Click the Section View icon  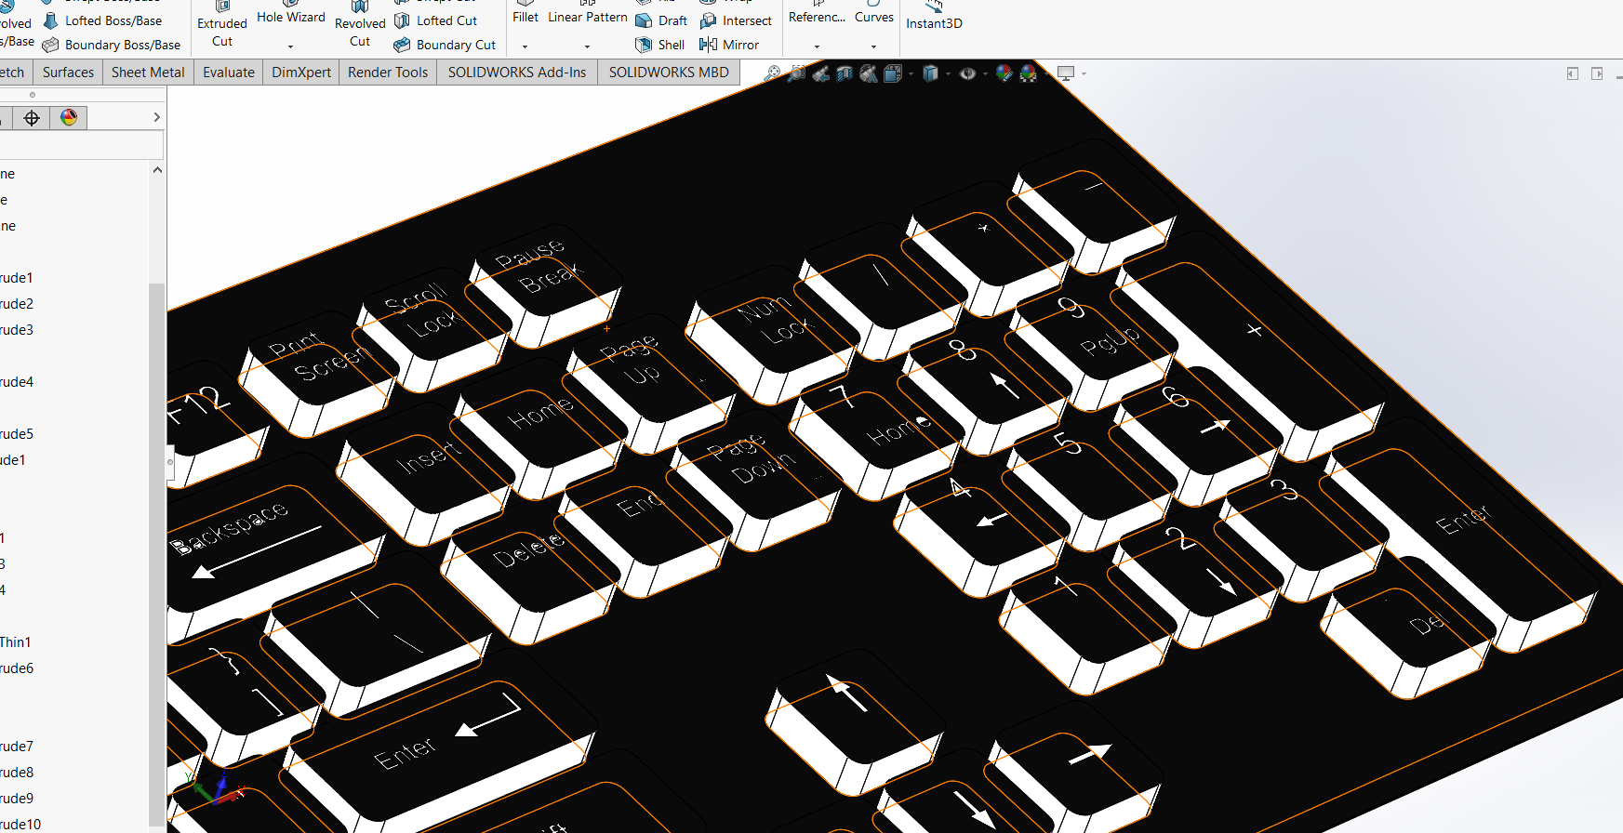point(845,73)
